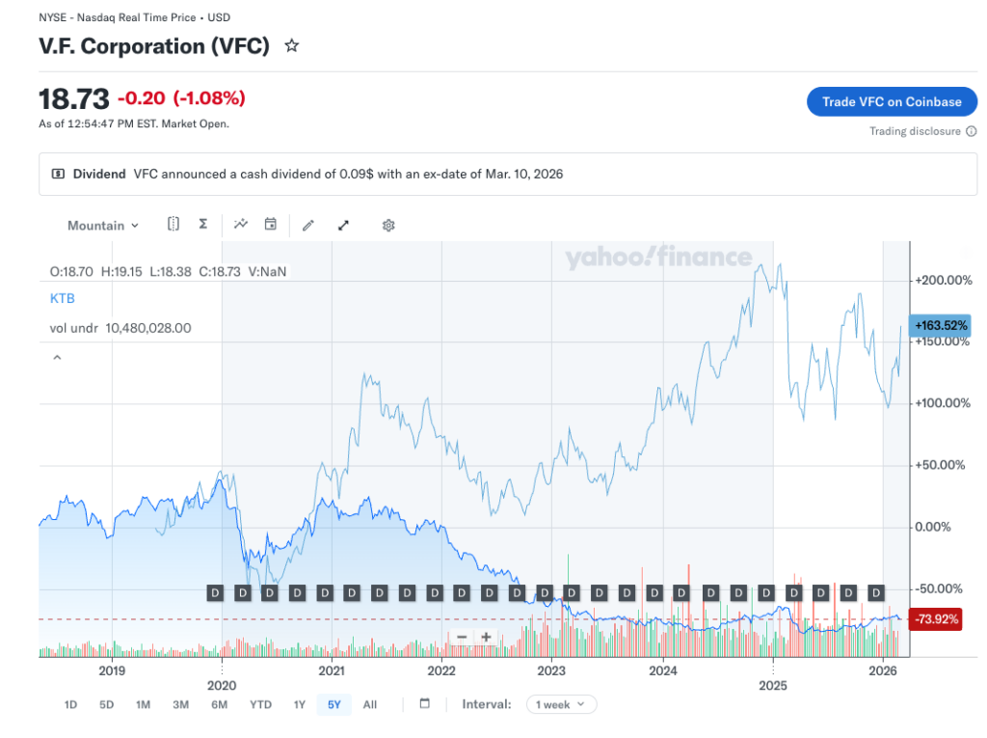Open the chart events calendar icon
This screenshot has height=738, width=987.
[x=271, y=224]
